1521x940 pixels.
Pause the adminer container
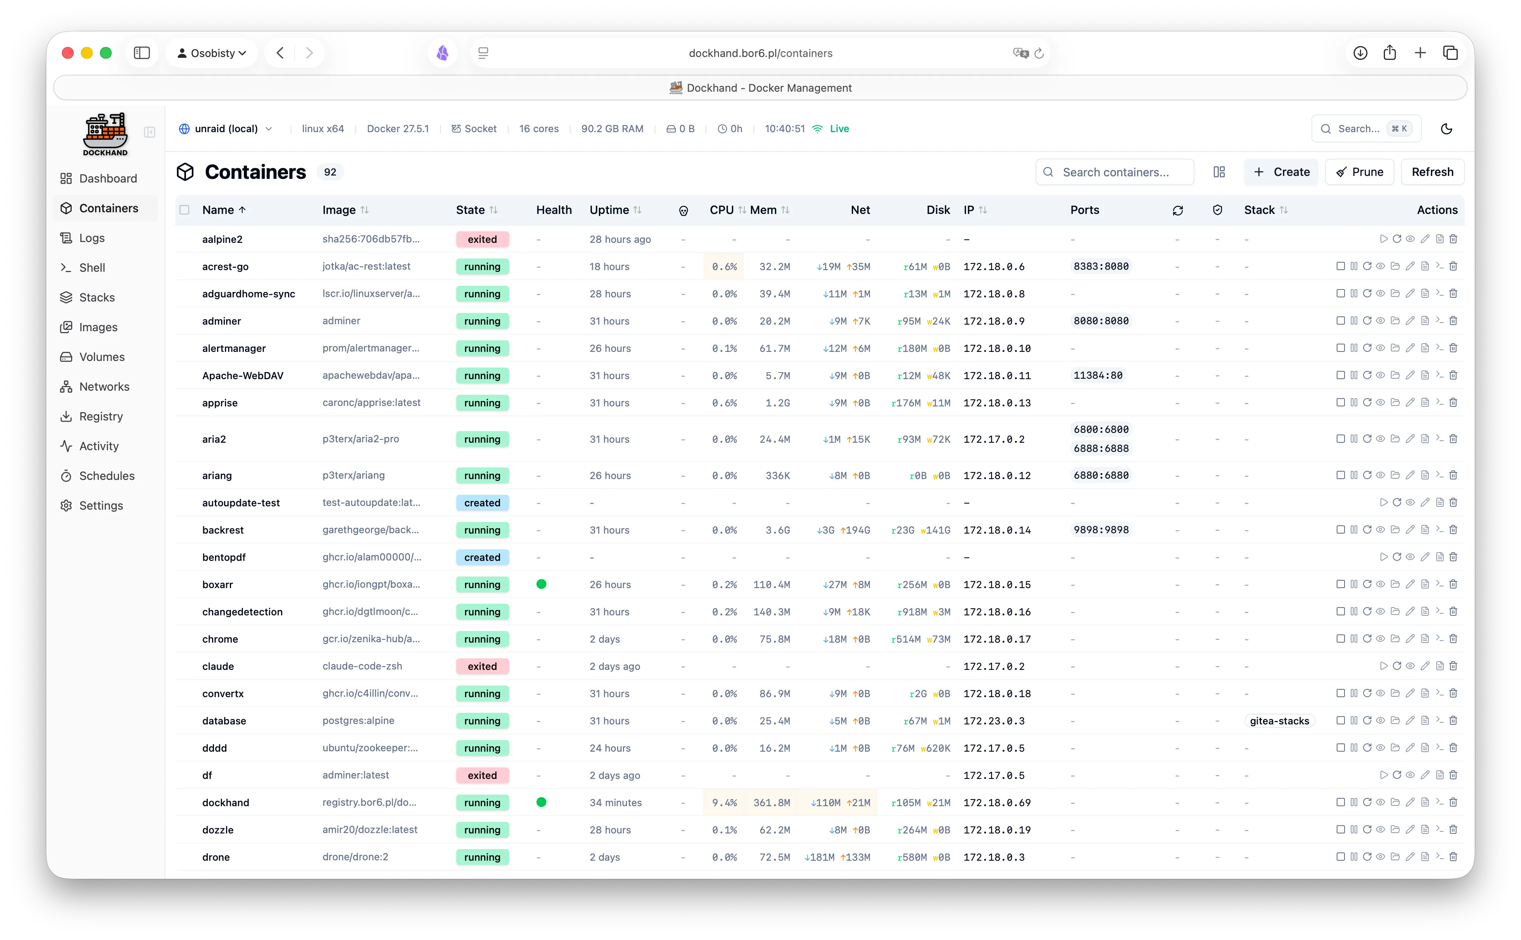point(1354,321)
